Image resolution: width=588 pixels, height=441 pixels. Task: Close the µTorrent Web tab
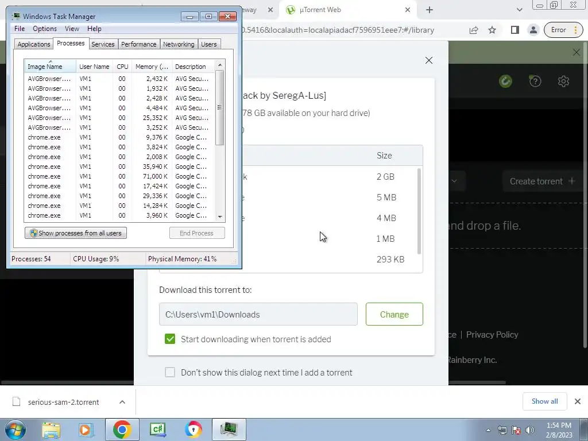pyautogui.click(x=408, y=10)
